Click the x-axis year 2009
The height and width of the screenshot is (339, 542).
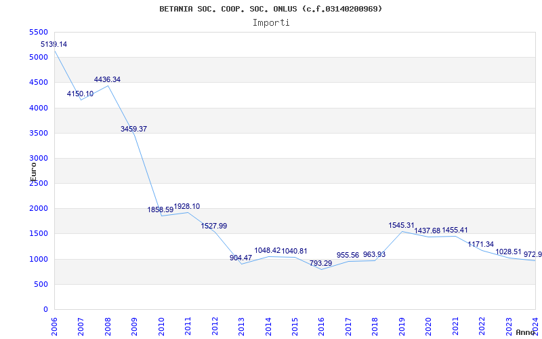(x=134, y=327)
